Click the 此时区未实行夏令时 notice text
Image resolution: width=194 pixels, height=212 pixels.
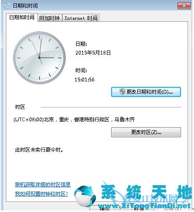pyautogui.click(x=39, y=150)
